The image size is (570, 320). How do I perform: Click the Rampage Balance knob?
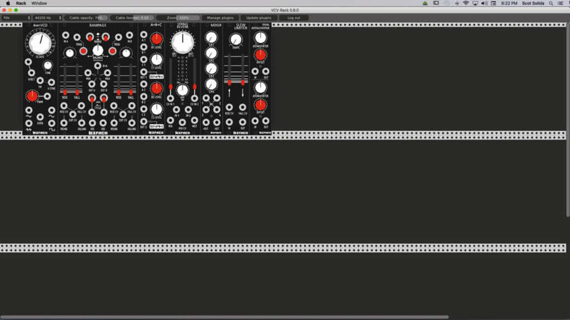[98, 51]
